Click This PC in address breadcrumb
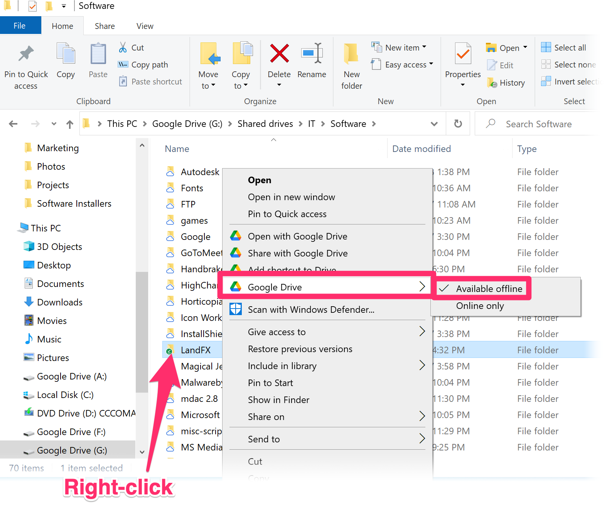 [x=122, y=124]
